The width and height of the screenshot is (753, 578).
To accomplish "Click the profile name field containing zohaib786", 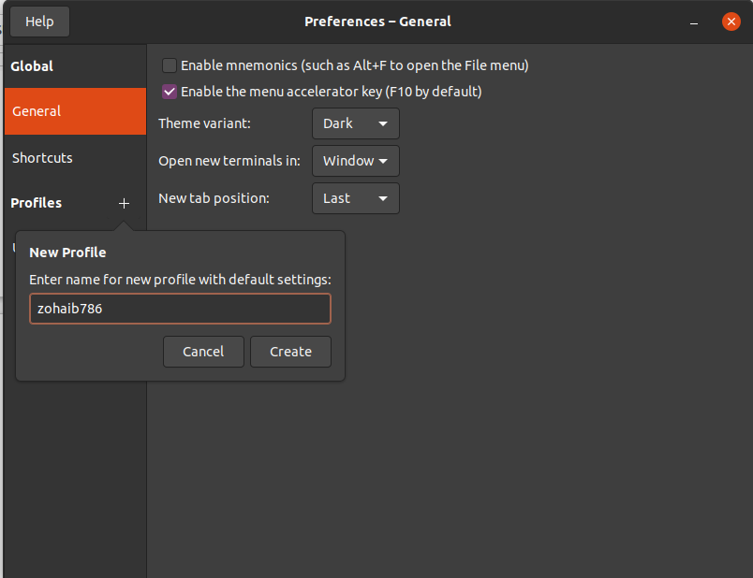I will 180,309.
